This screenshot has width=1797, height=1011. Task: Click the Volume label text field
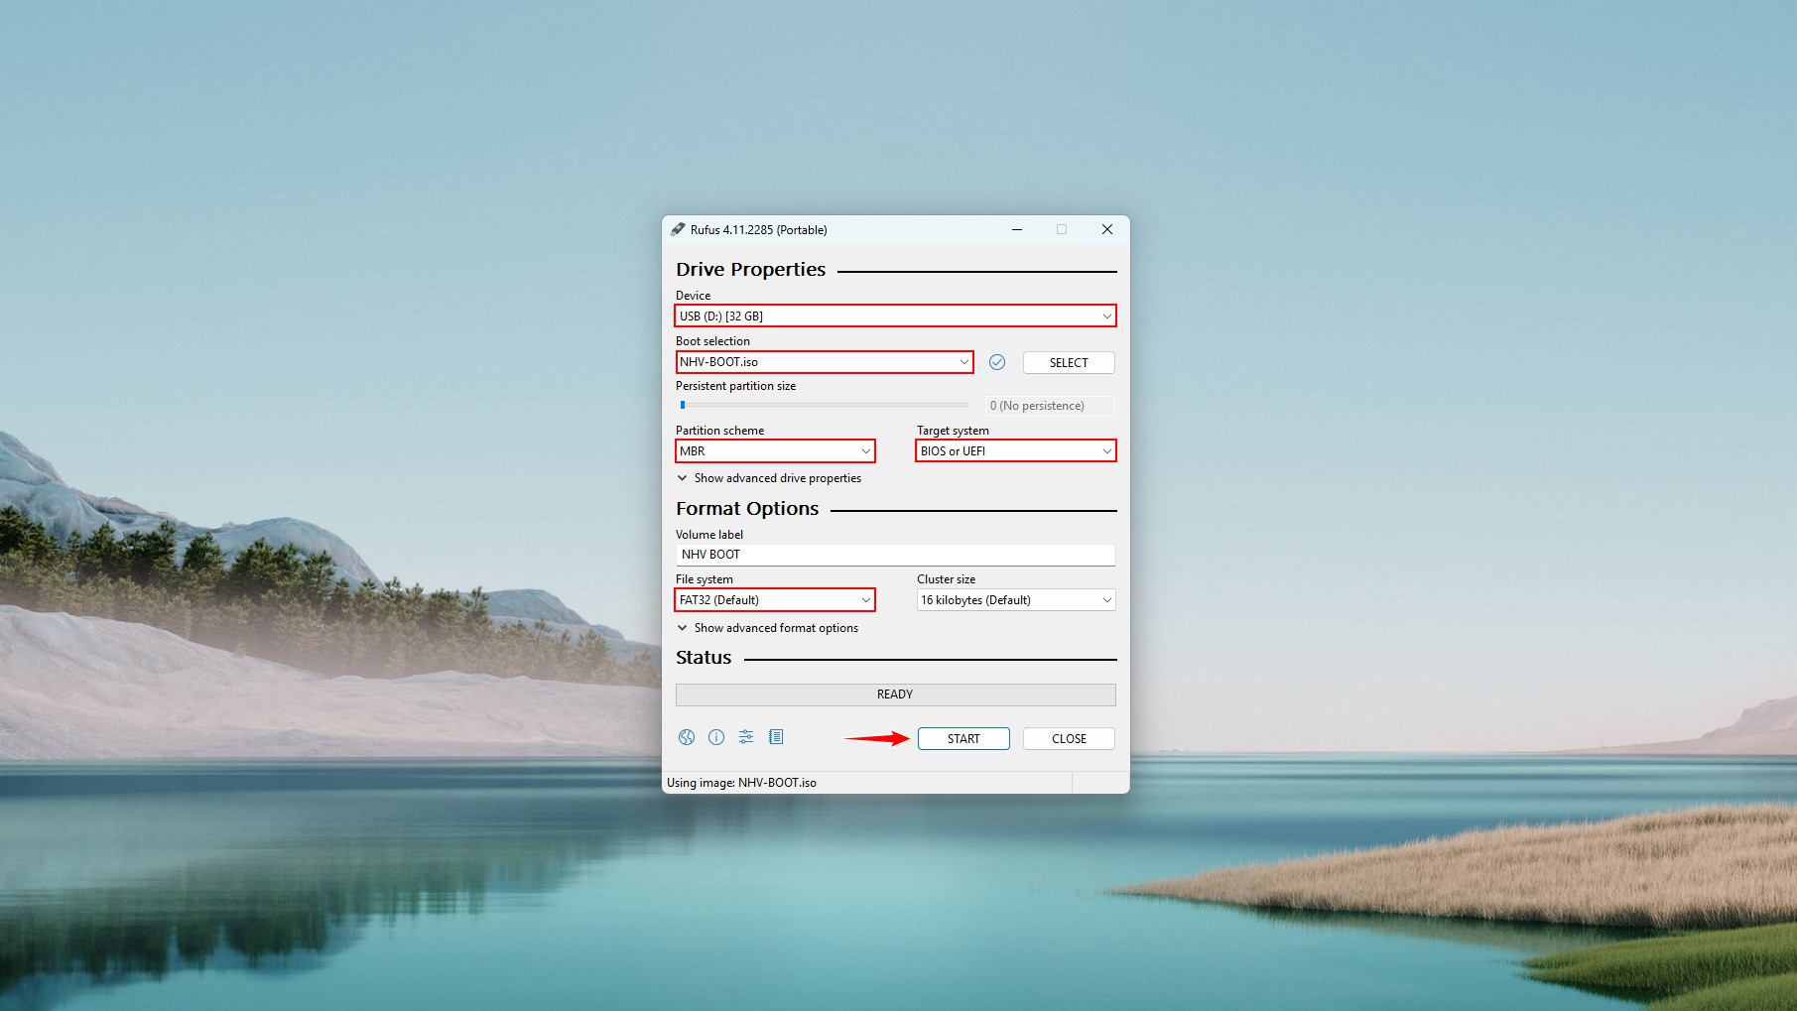[x=895, y=555]
